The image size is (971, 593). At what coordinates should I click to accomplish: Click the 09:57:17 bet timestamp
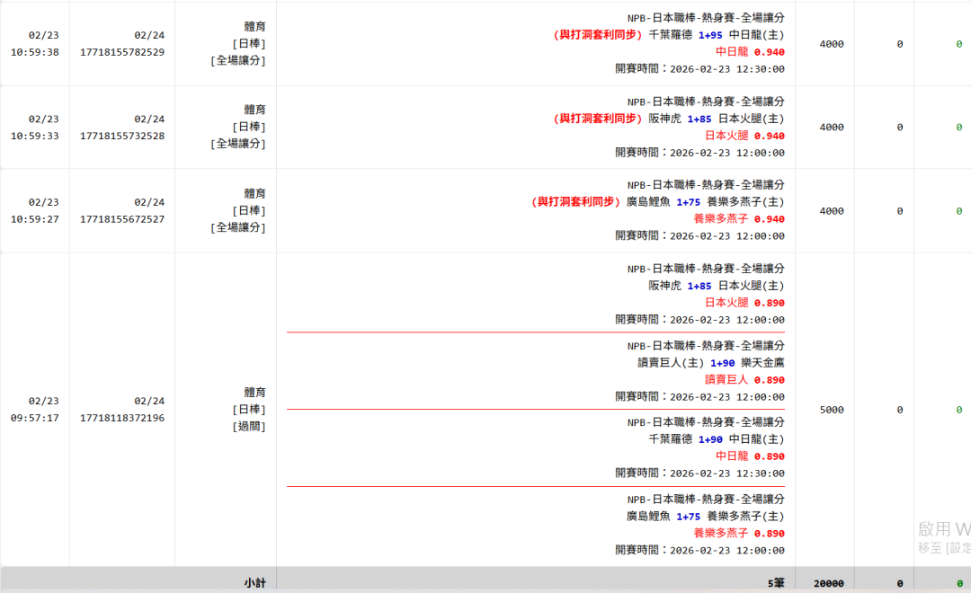click(35, 418)
